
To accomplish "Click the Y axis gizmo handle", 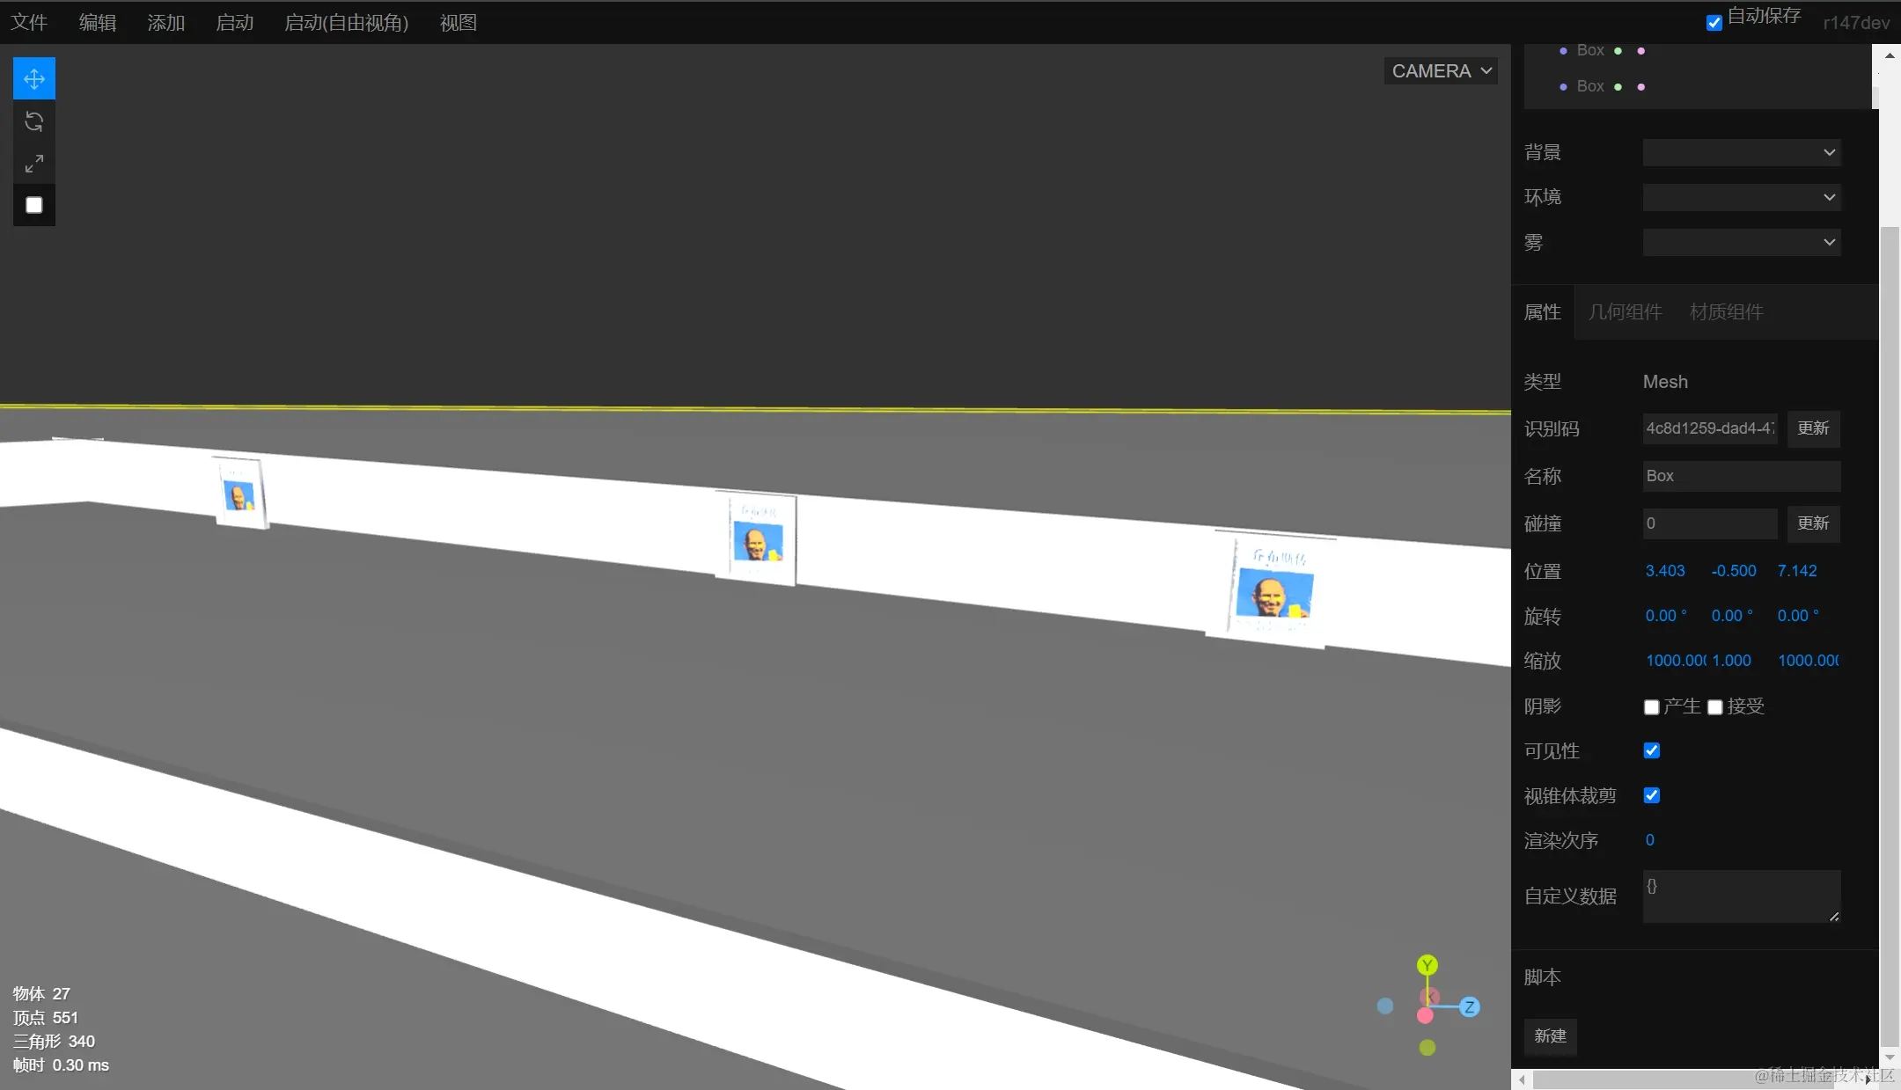I will pos(1427,965).
